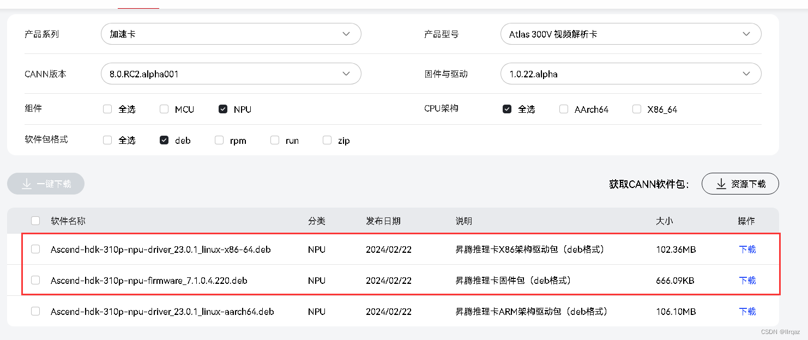Viewport: 808px width, 340px height.
Task: Expand the 固件与驱动 dropdown 1.0.22.alpha
Action: (631, 74)
